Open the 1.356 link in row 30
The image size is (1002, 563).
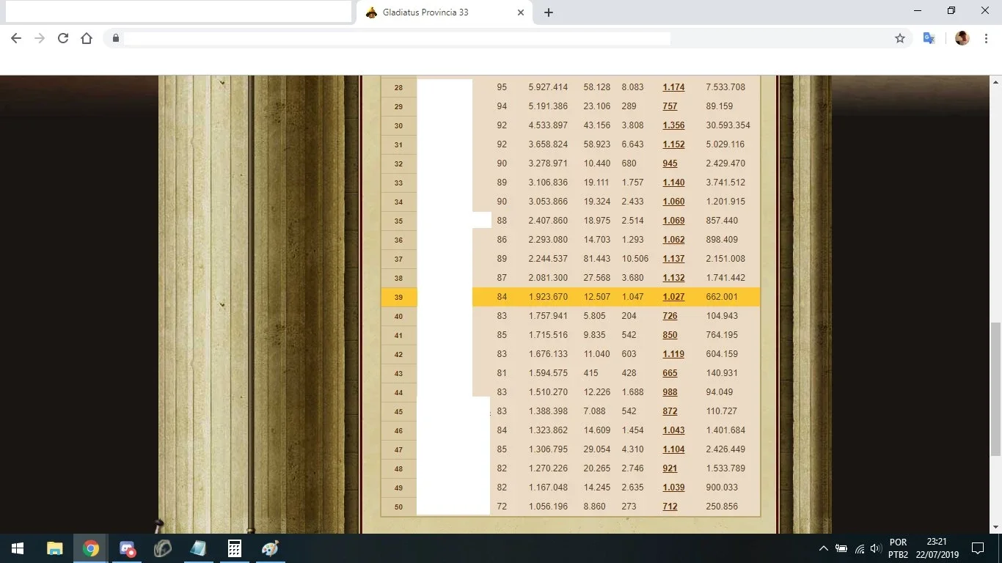[x=673, y=125]
